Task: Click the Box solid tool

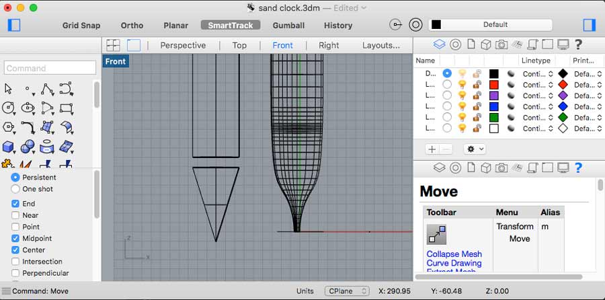Action: (x=9, y=146)
